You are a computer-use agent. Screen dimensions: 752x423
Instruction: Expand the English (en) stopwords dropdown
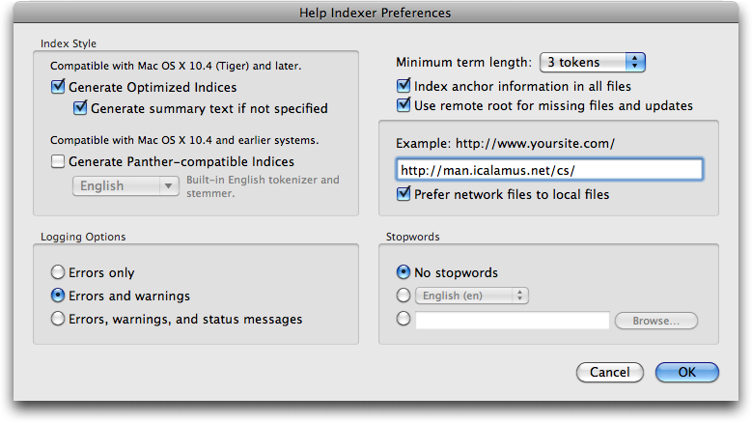(x=471, y=296)
